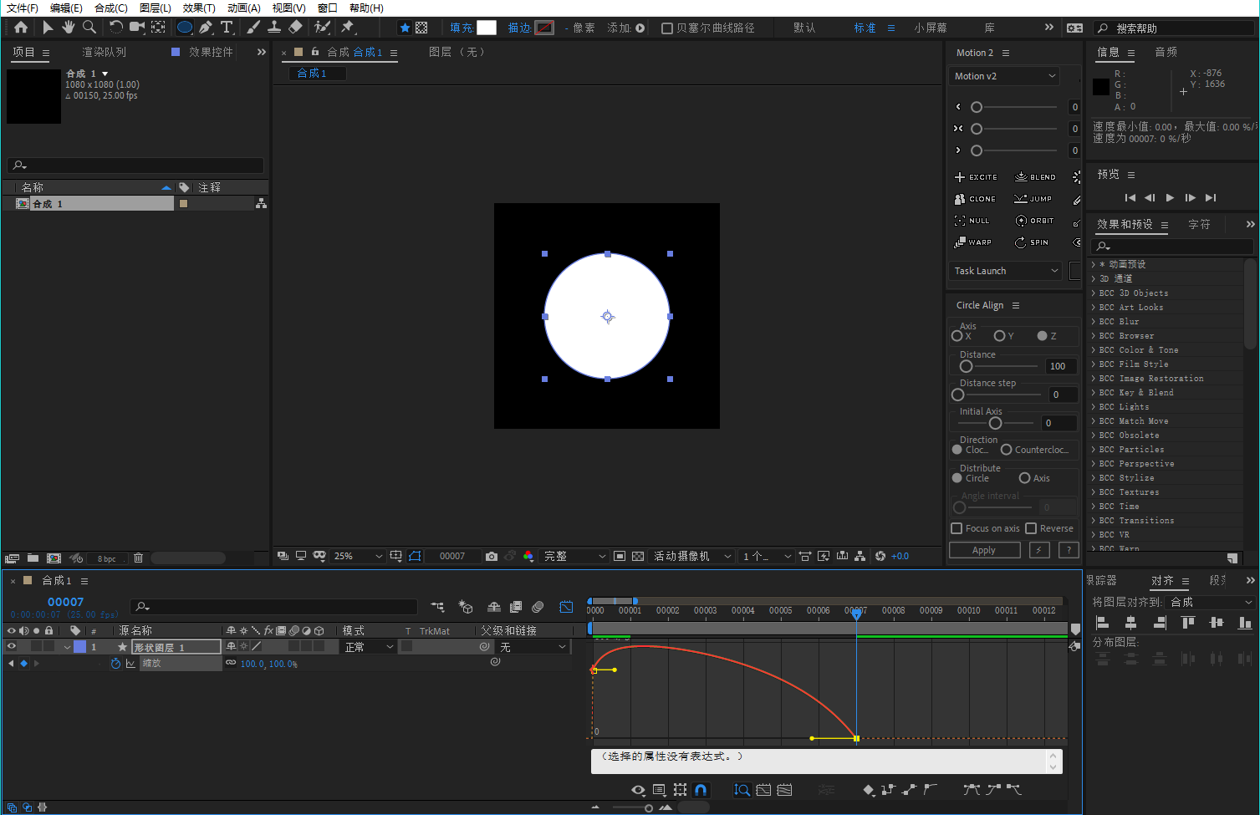Screen dimensions: 1260x815
Task: Select the Pen tool in toolbar
Action: point(206,28)
